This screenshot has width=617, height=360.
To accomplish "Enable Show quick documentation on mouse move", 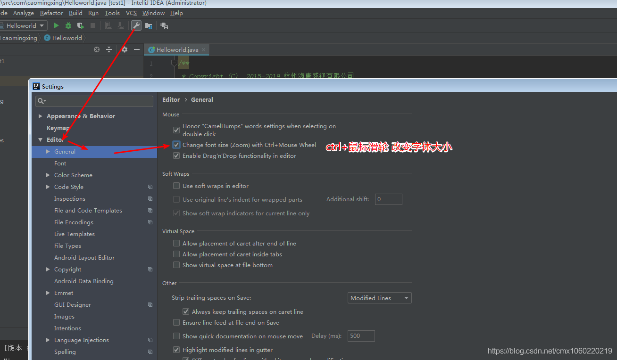I will pyautogui.click(x=176, y=336).
